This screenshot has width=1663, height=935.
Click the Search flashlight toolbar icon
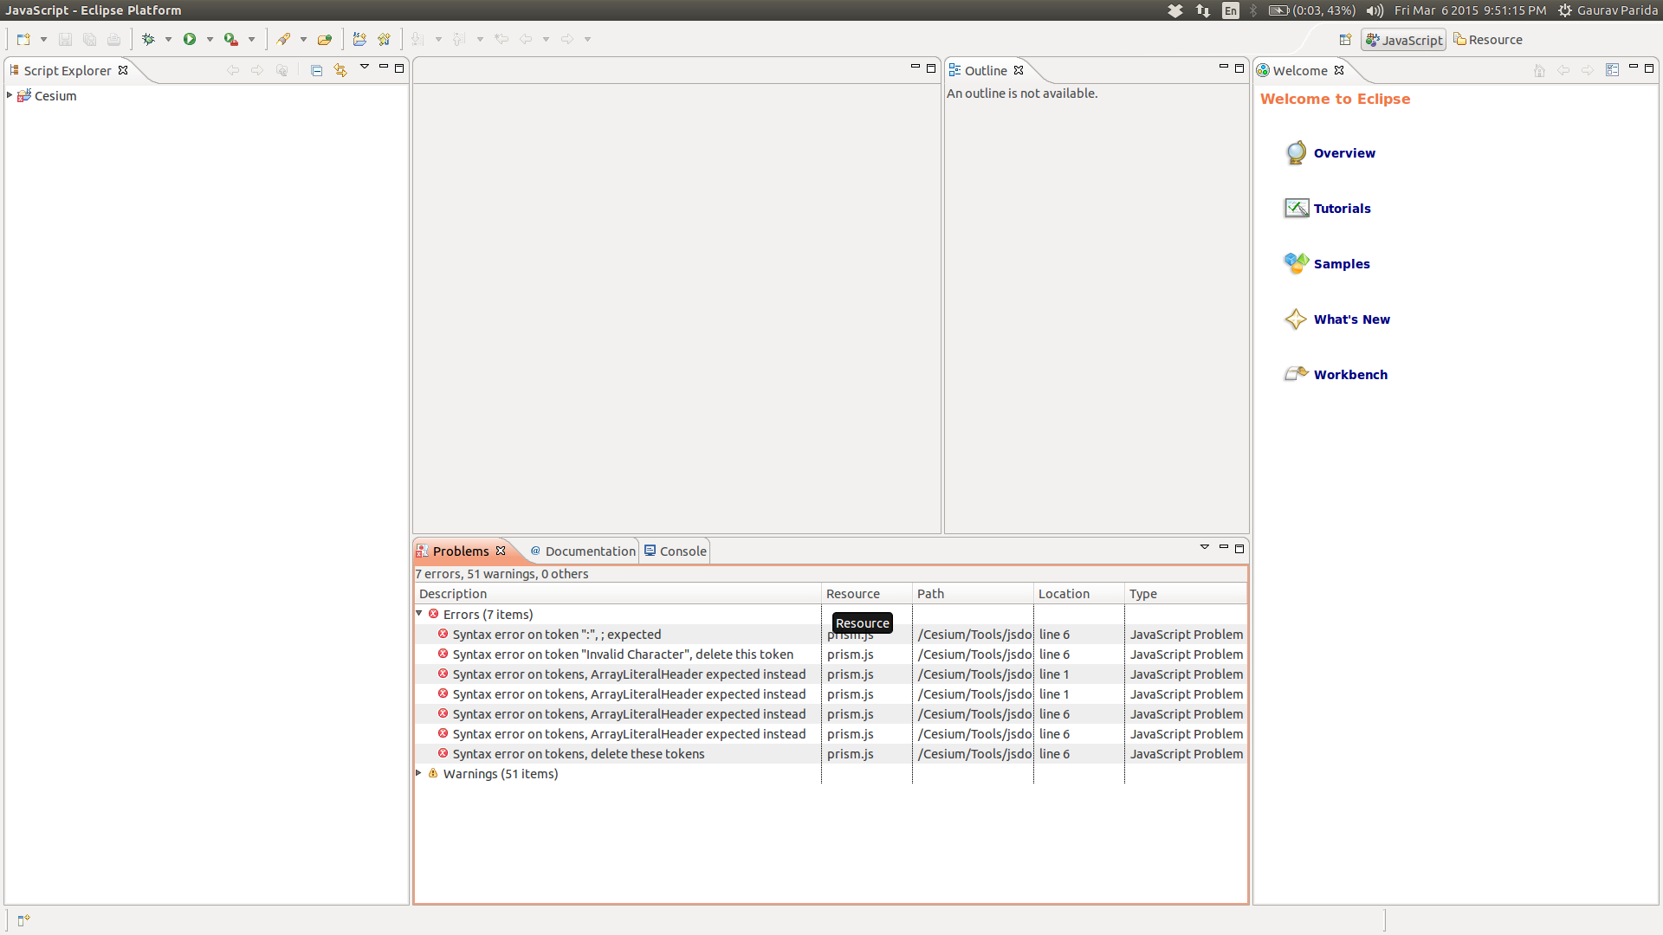coord(283,39)
